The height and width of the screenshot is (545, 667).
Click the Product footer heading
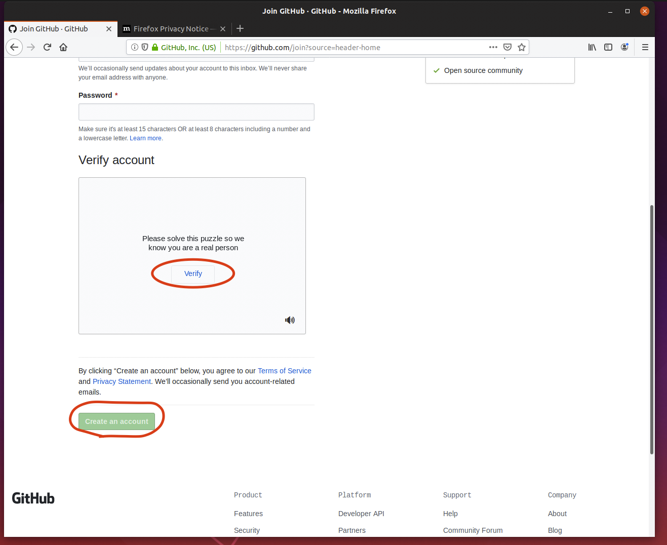248,495
